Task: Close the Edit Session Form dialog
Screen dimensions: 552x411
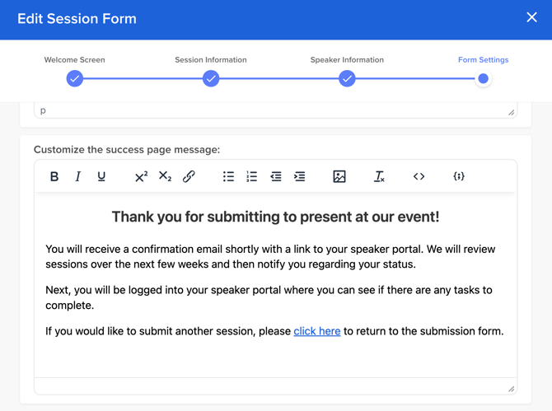Action: [x=531, y=17]
